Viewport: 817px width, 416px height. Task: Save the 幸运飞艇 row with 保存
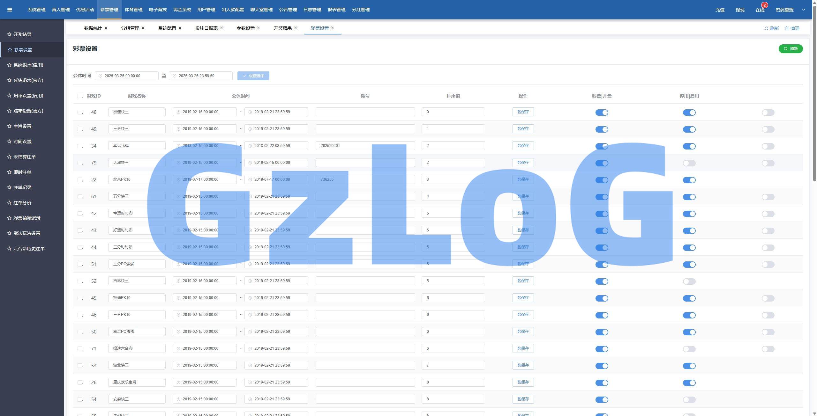click(x=523, y=146)
